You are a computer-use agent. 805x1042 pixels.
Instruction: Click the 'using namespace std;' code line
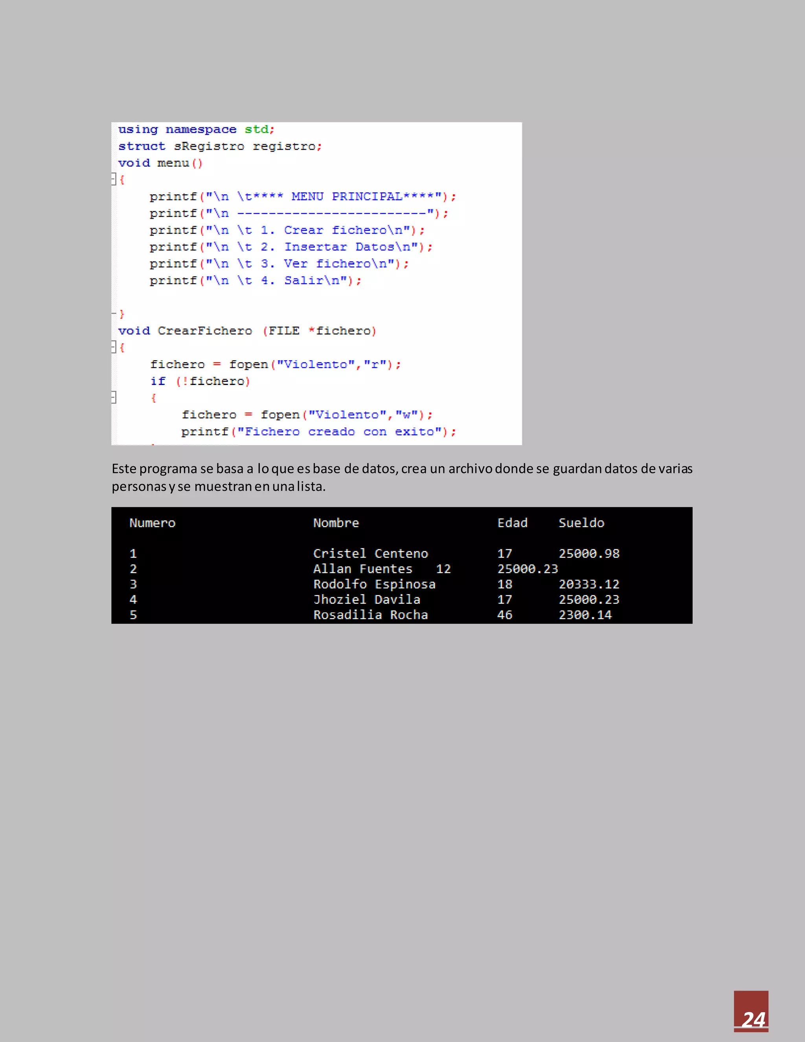click(196, 129)
